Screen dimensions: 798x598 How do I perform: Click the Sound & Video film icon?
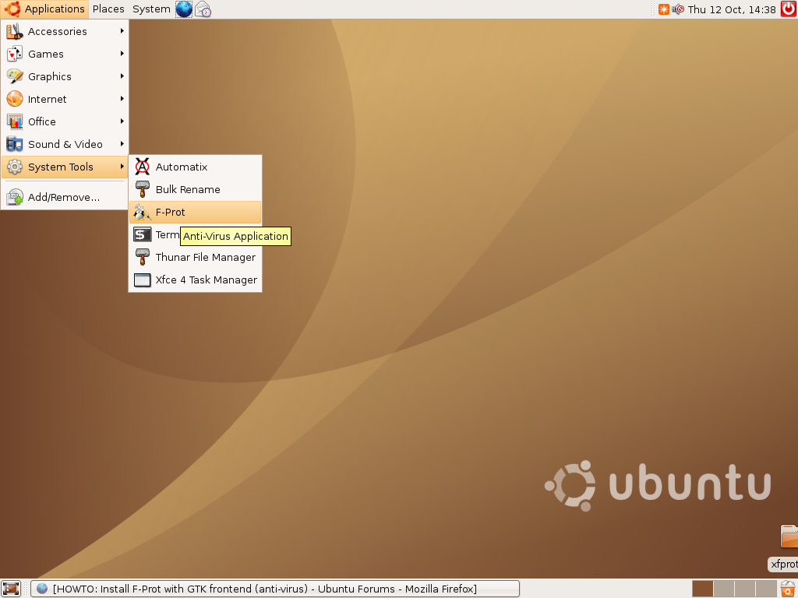15,144
